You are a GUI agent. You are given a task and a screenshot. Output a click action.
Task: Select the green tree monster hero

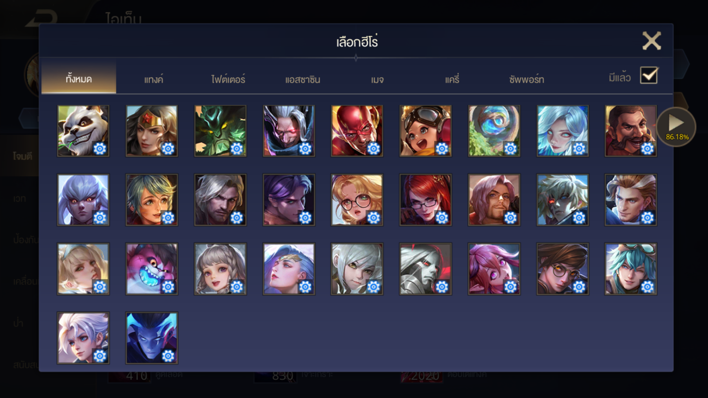click(220, 131)
